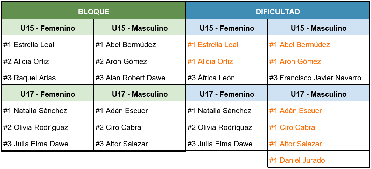Select the Raquel Arias cell
This screenshot has height=169, width=371.
click(29, 78)
